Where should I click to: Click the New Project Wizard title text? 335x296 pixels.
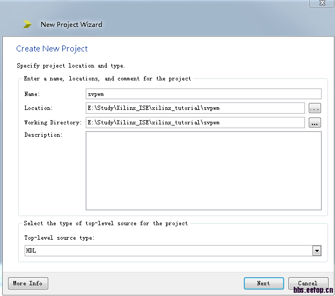71,24
